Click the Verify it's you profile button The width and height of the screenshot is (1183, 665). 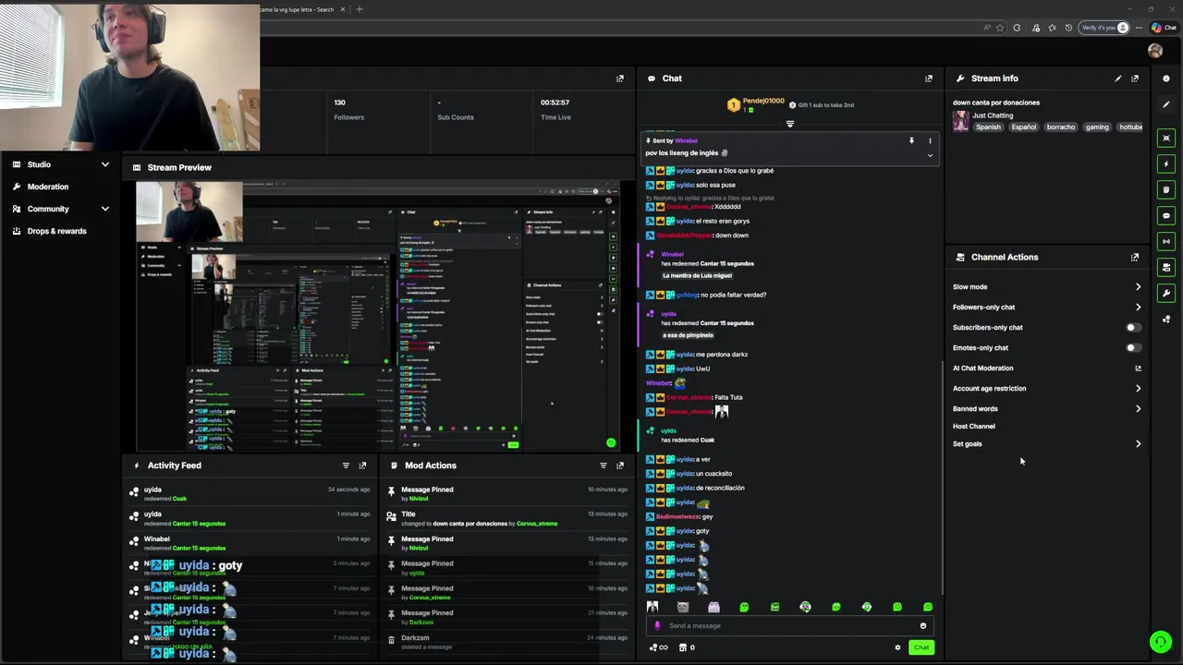1104,28
